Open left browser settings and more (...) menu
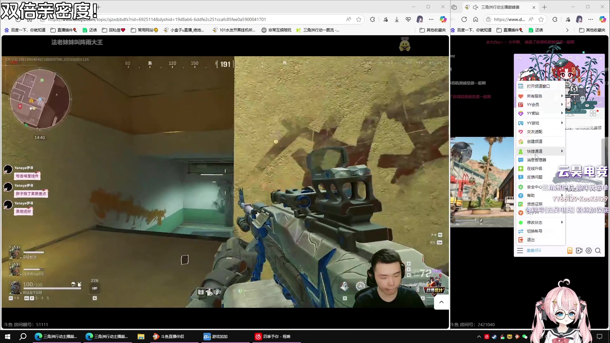 (431, 19)
